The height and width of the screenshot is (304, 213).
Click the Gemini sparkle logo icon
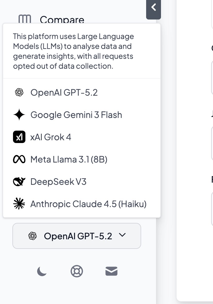tap(19, 115)
